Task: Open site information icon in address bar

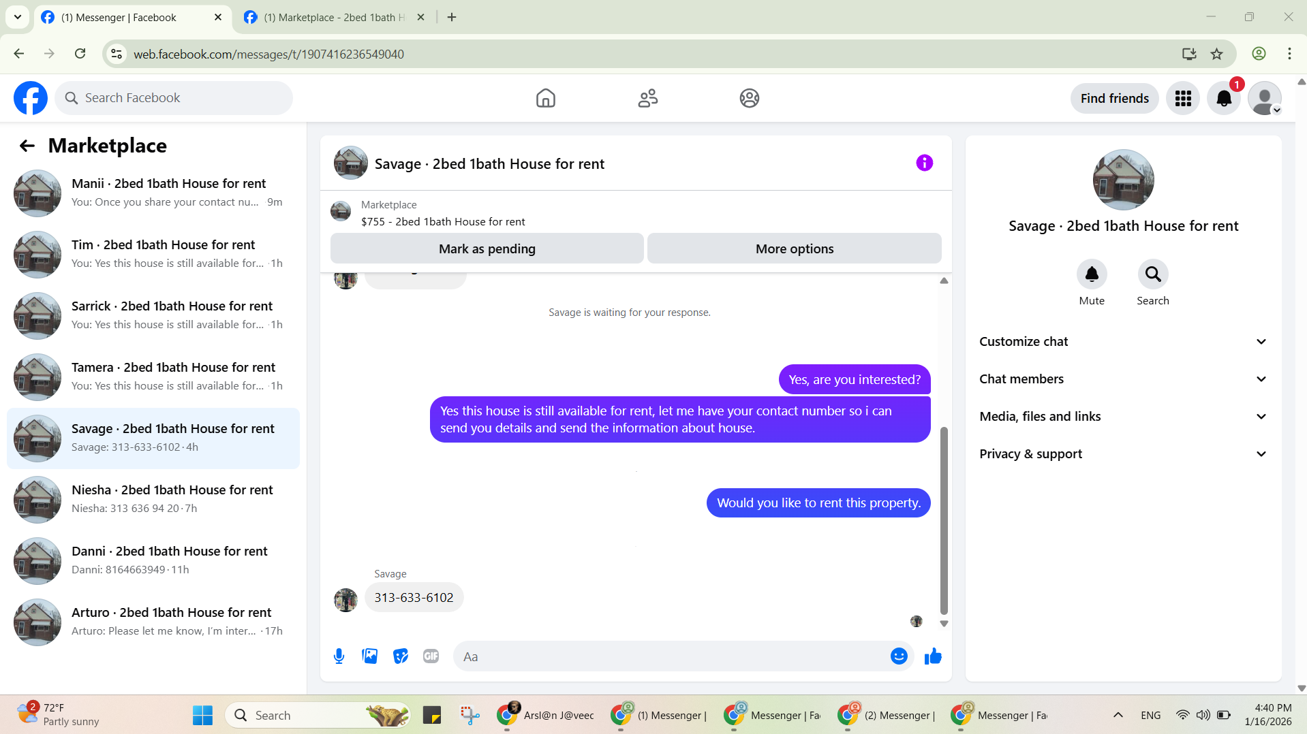Action: click(117, 54)
